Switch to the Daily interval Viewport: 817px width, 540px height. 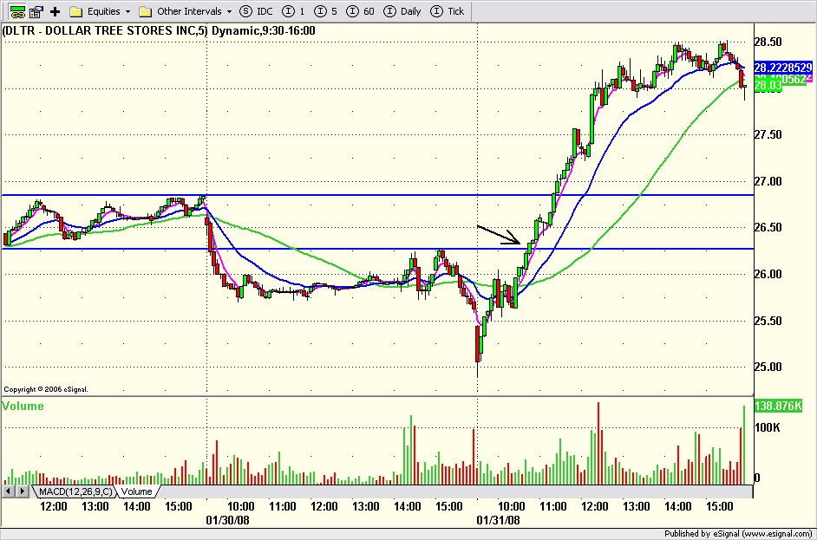402,11
